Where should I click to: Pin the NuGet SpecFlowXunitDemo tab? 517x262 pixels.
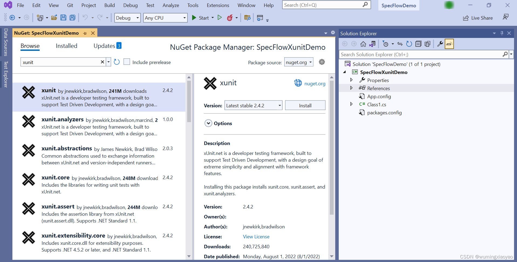(85, 33)
